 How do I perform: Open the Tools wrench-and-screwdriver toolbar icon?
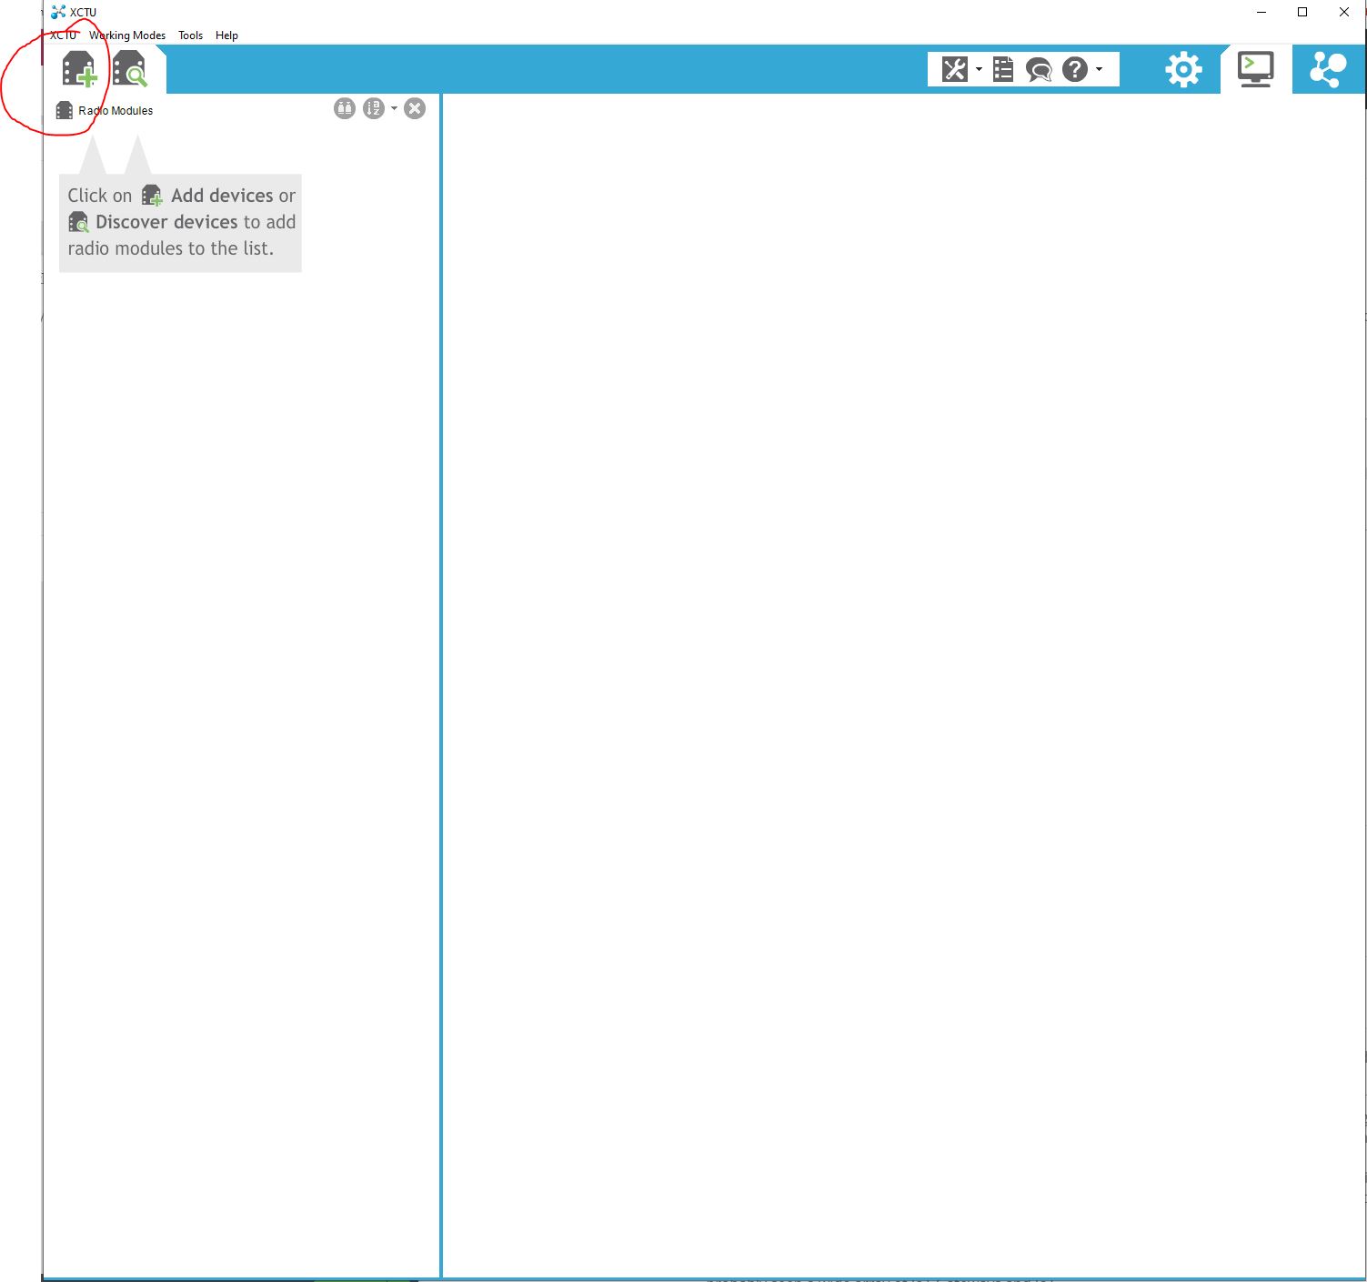click(x=954, y=69)
